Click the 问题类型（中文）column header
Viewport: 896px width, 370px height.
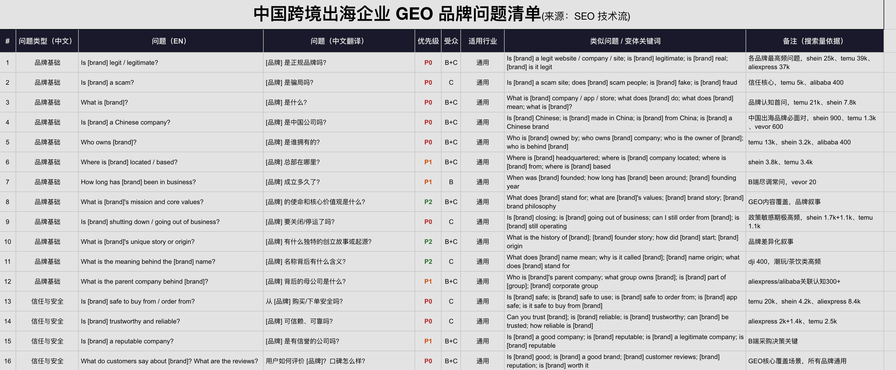pyautogui.click(x=47, y=41)
